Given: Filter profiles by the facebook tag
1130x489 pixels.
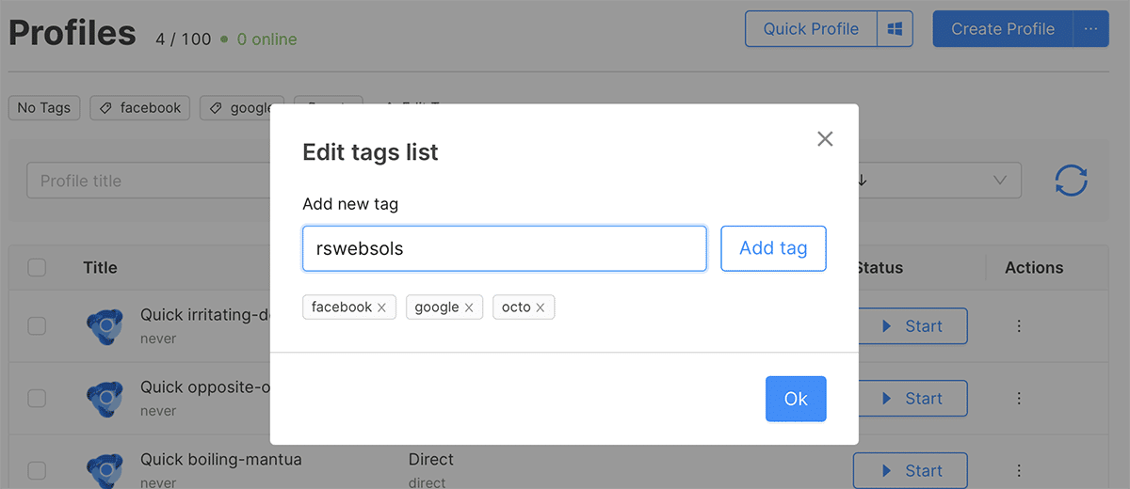Looking at the screenshot, I should [x=141, y=108].
